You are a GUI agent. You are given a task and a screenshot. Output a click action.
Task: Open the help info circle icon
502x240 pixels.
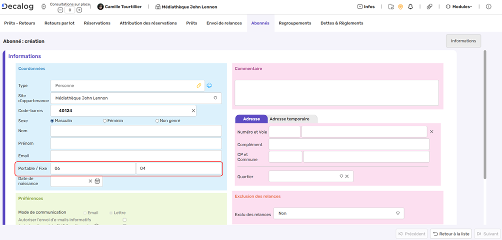[x=488, y=7]
